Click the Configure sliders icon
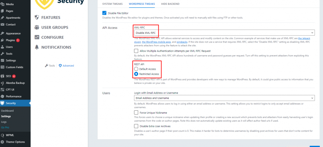This screenshot has width=323, height=147. (37, 38)
